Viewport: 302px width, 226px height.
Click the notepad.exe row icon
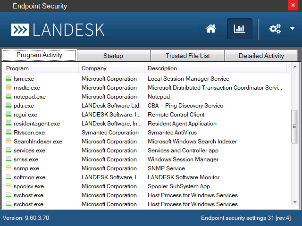tap(9, 97)
